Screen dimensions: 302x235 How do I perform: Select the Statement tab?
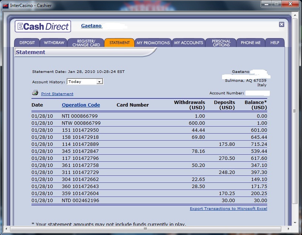tap(120, 43)
